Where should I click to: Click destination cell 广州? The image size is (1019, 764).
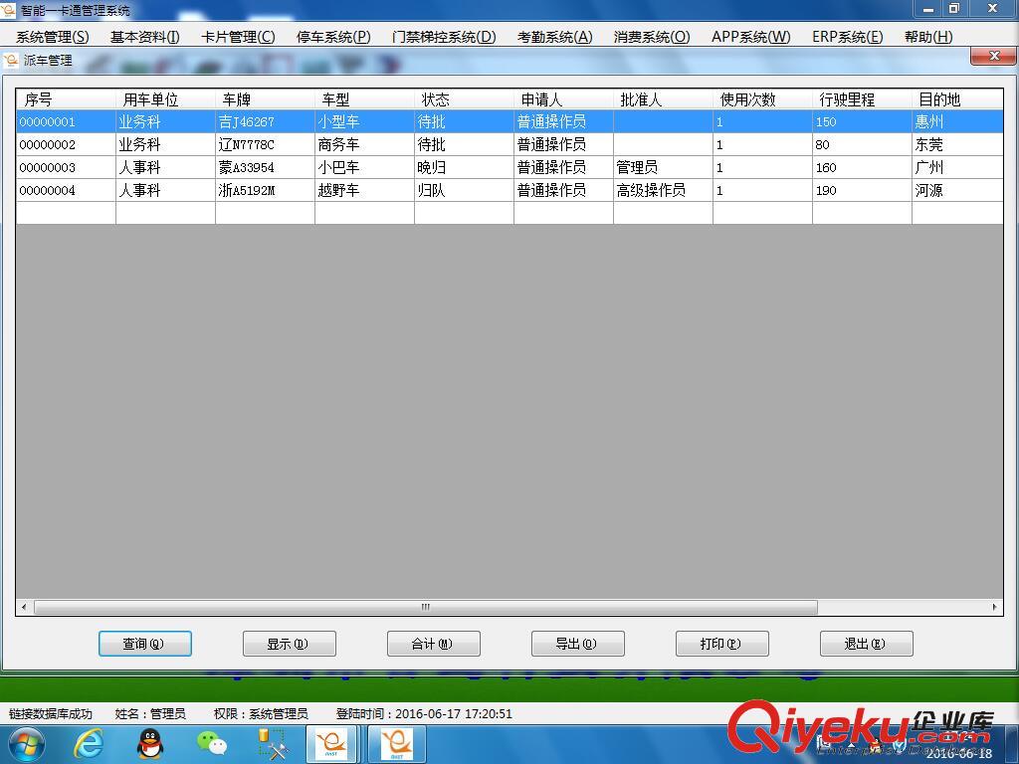[x=956, y=167]
